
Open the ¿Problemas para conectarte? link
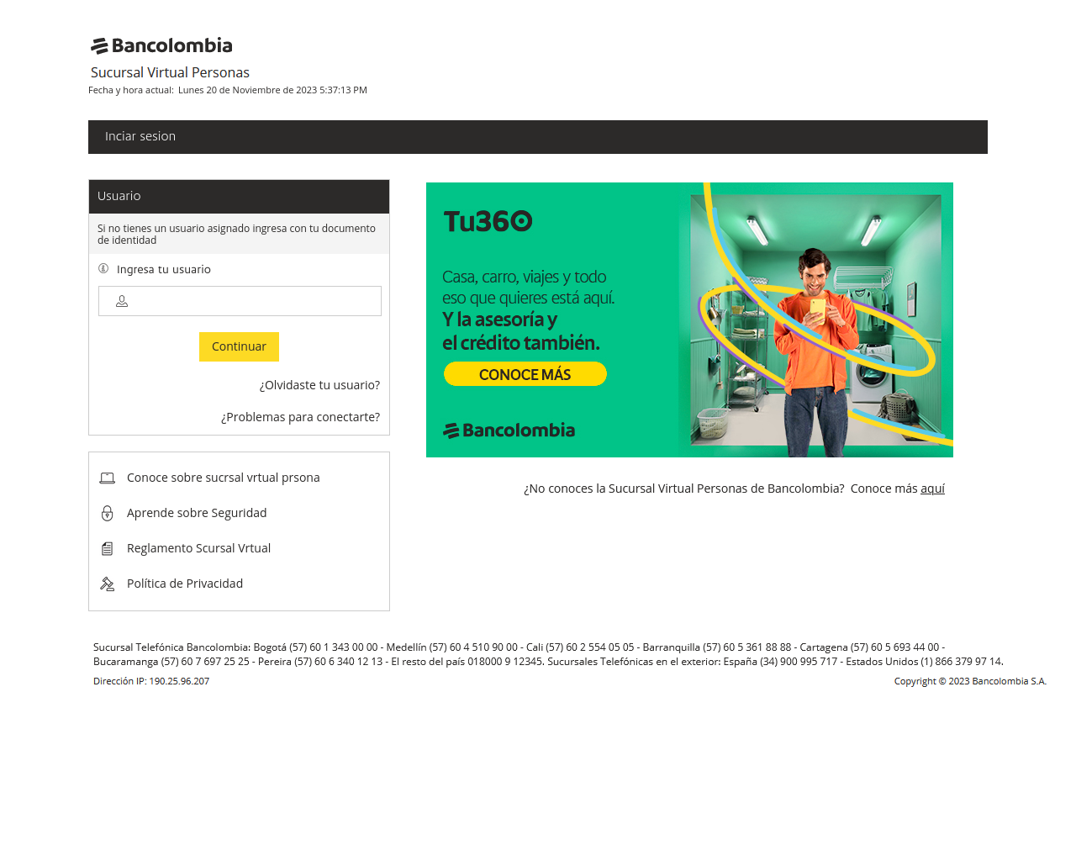pos(300,417)
